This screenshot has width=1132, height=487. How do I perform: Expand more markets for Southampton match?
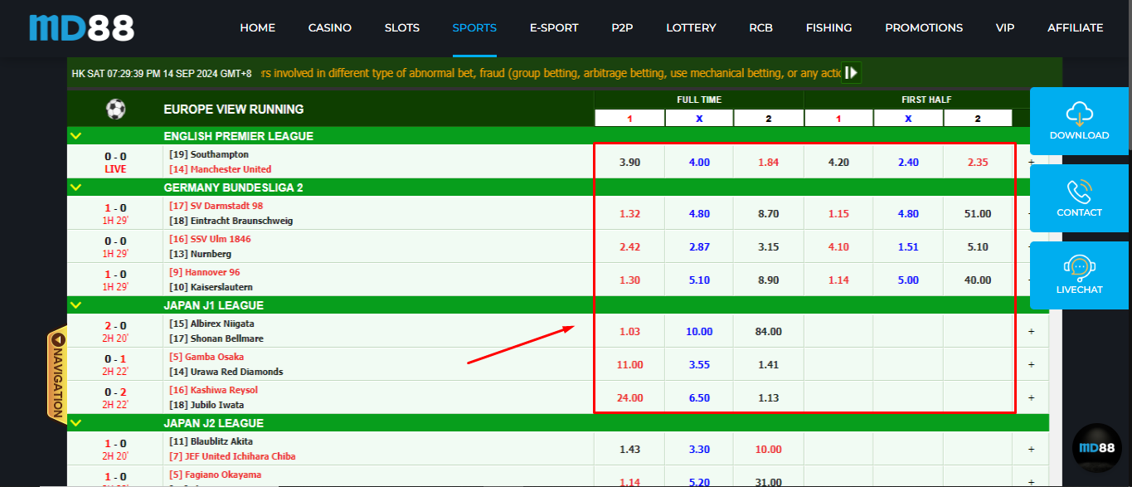(x=1031, y=163)
